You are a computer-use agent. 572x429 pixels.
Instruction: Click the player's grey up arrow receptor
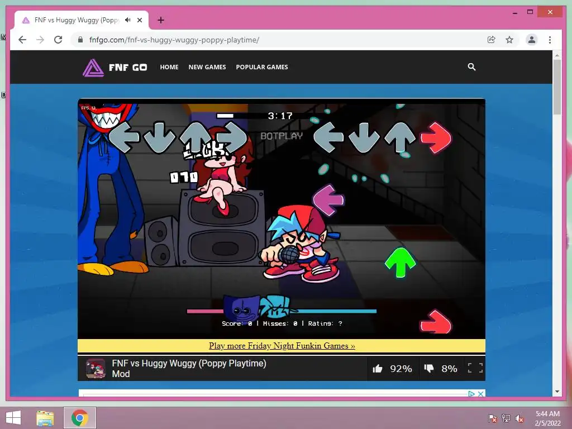400,137
